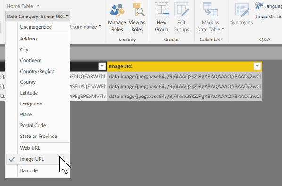Select first row ImageURL base64 cell
This screenshot has height=186, width=282.
click(x=184, y=77)
